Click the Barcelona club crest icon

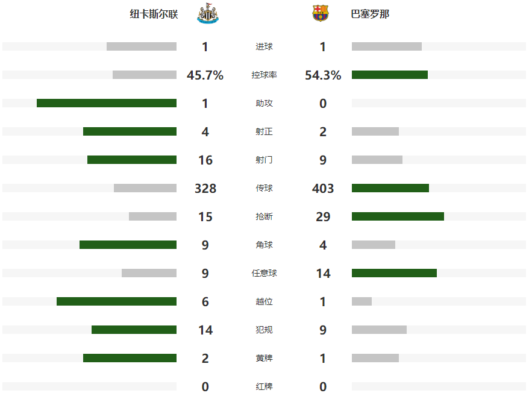click(321, 13)
